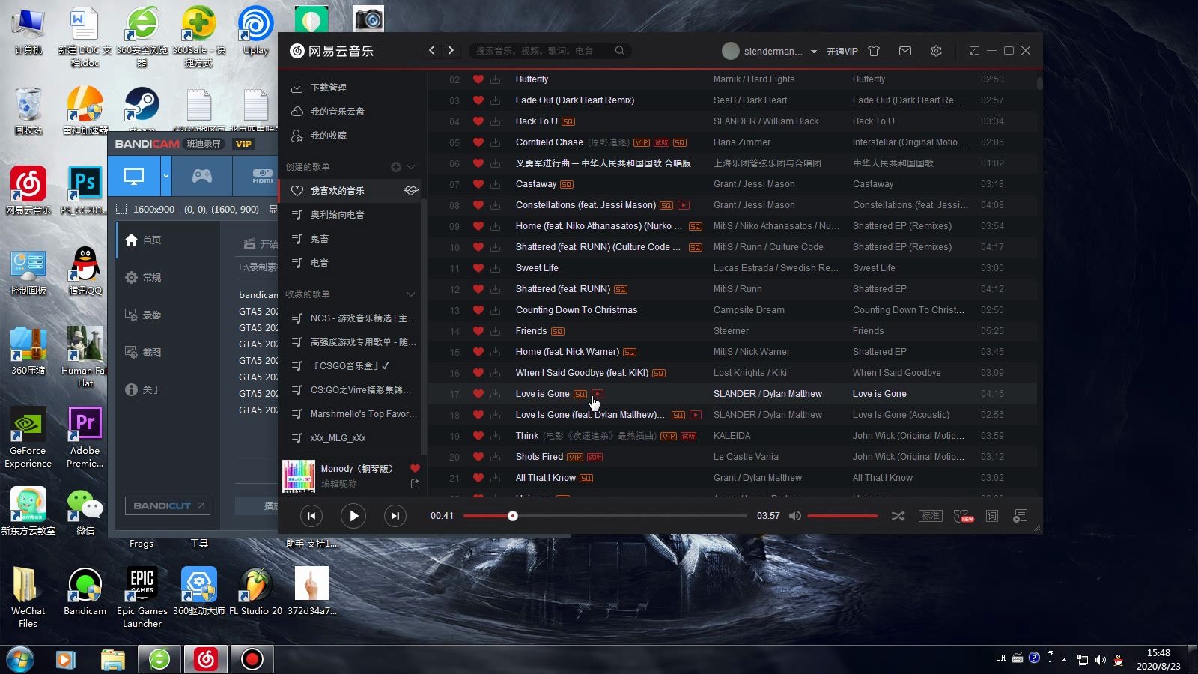1198x674 pixels.
Task: Click Bandicam record taskbar icon
Action: click(252, 660)
